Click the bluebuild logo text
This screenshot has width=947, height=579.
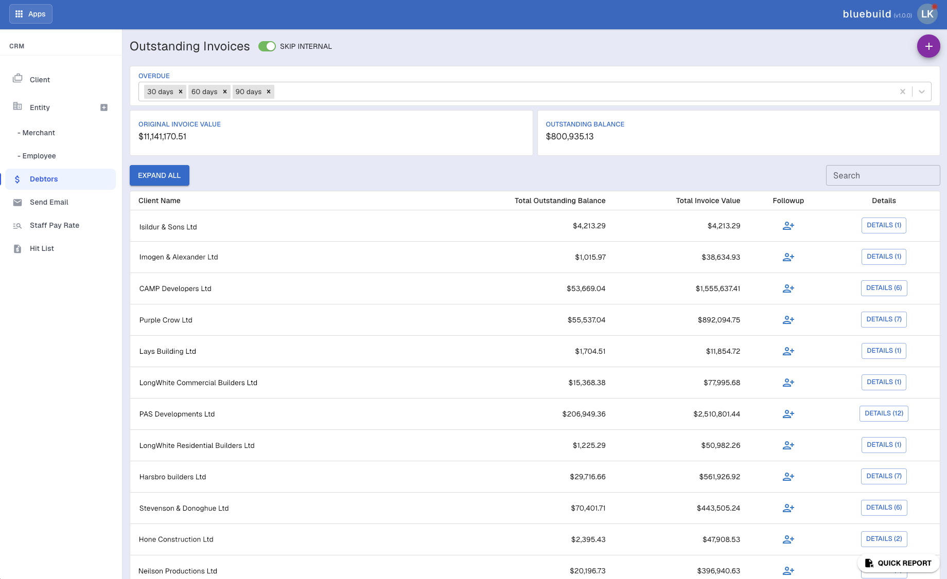point(867,14)
